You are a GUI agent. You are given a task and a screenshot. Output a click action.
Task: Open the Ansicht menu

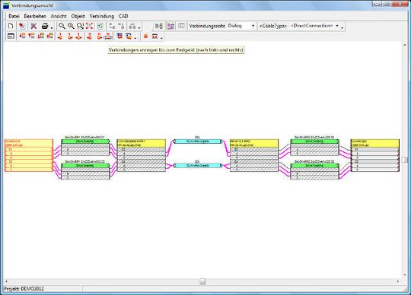pyautogui.click(x=59, y=16)
